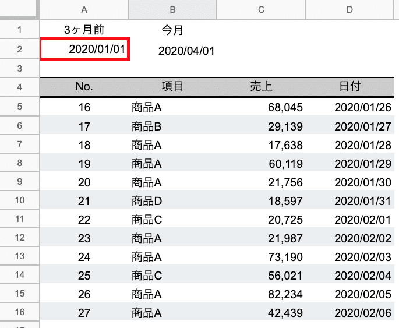Select row 3 header
The image size is (399, 328).
20,68
